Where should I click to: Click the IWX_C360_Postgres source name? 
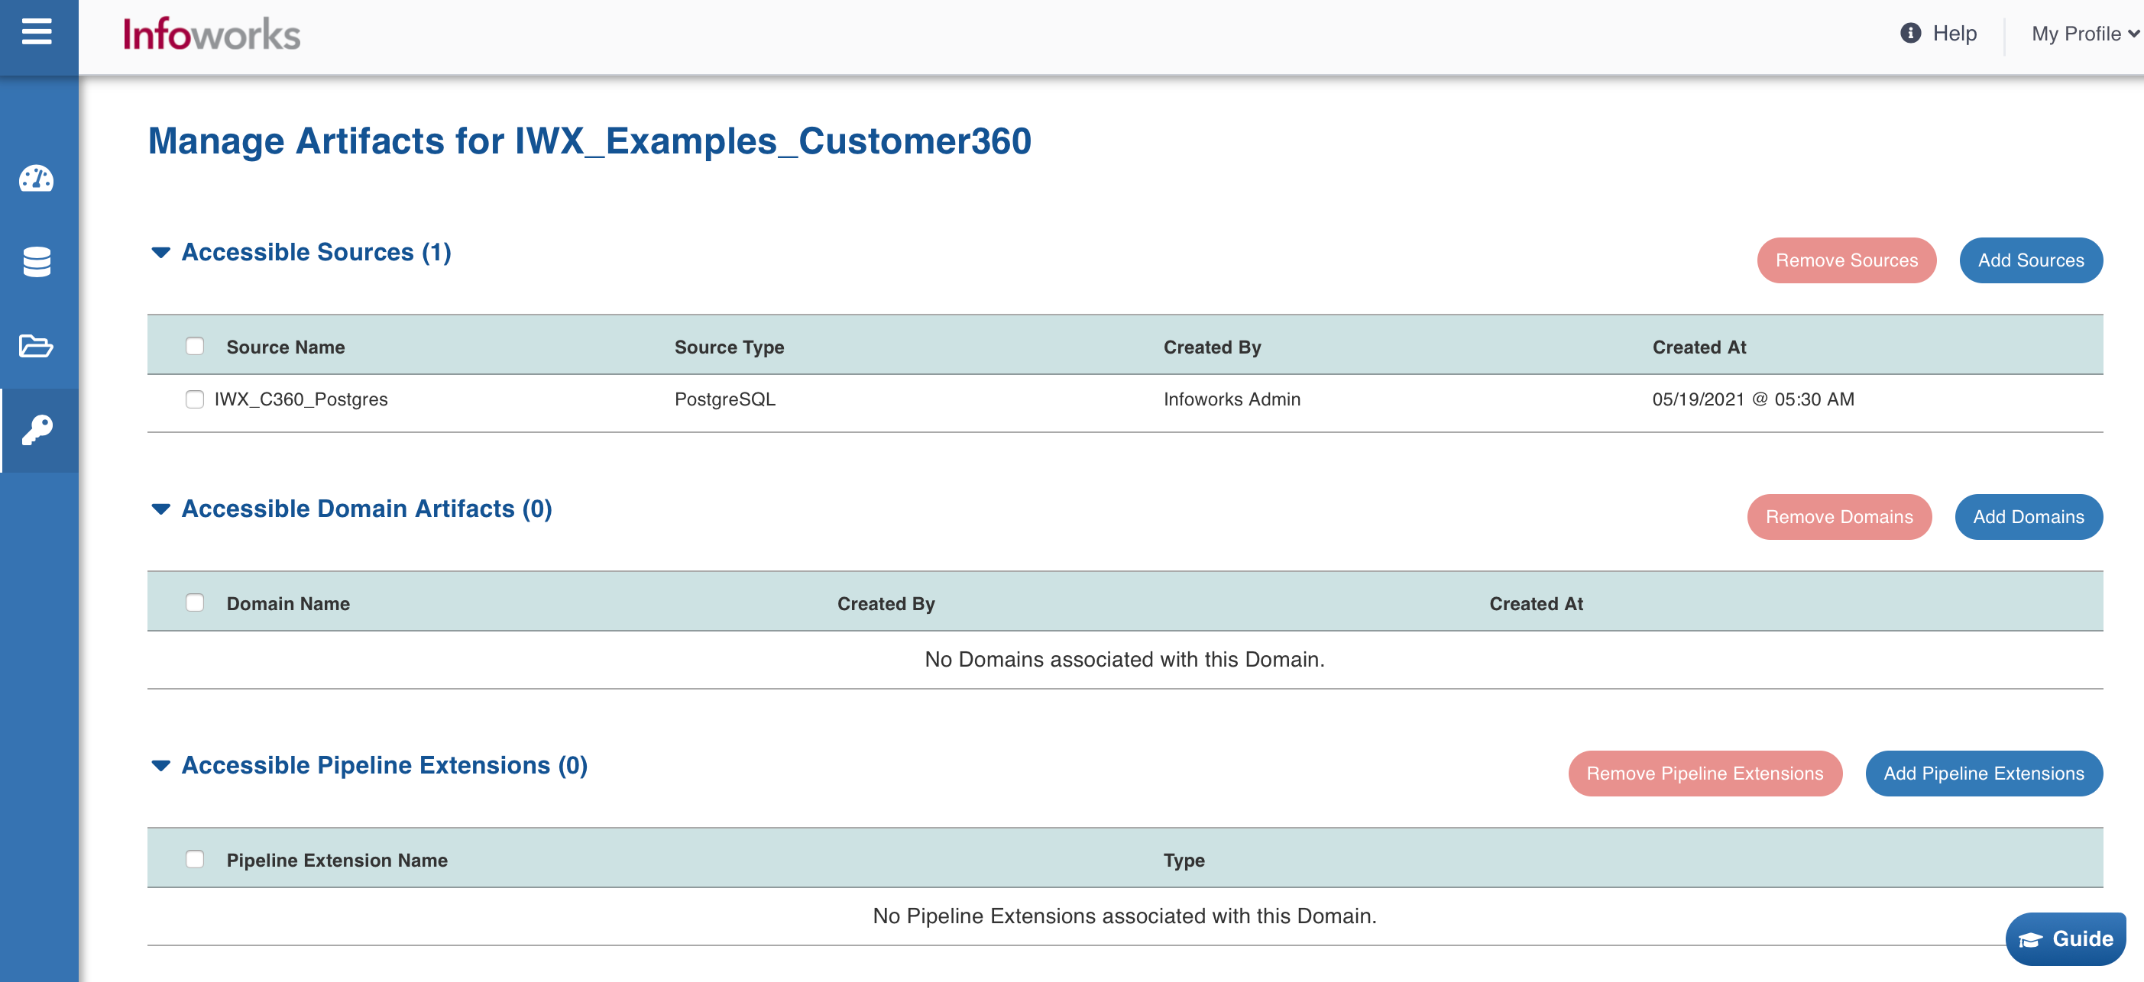click(x=301, y=399)
